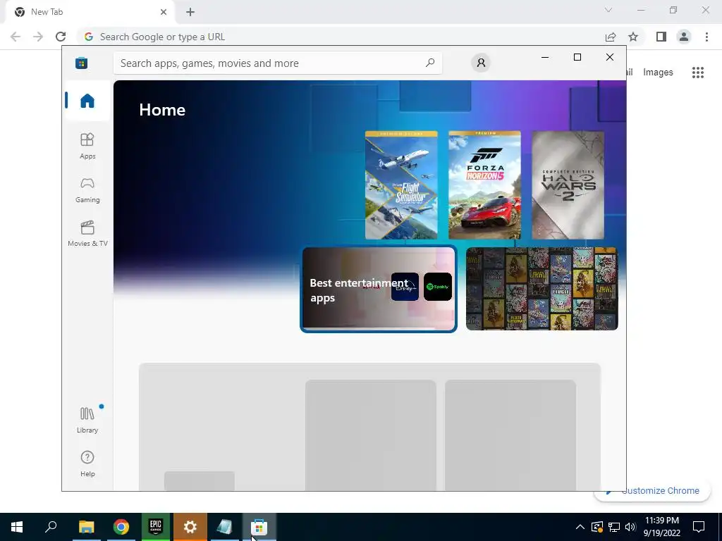This screenshot has width=722, height=541.
Task: Click the Disney+ app icon
Action: coord(405,287)
